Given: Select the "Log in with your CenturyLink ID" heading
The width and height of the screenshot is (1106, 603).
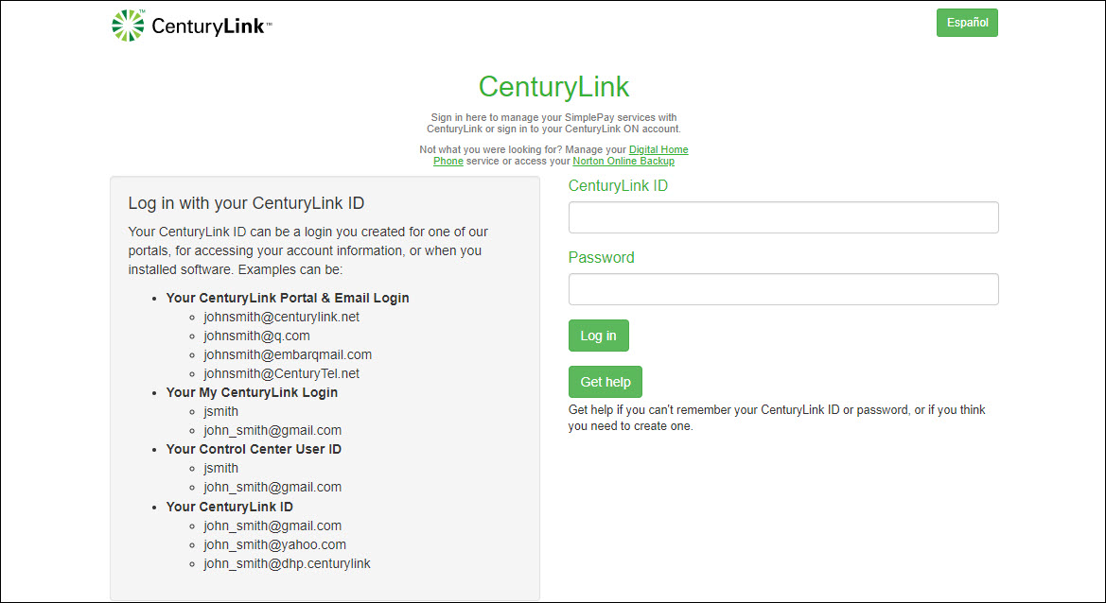Looking at the screenshot, I should [246, 203].
